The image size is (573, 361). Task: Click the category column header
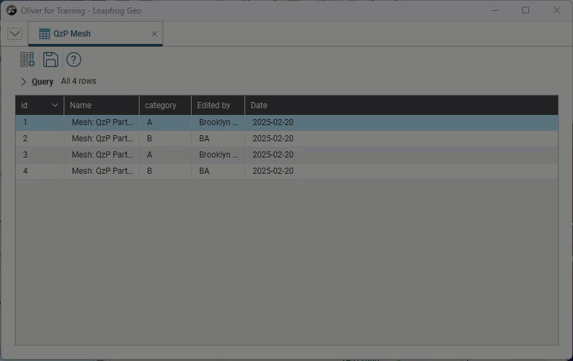click(165, 105)
